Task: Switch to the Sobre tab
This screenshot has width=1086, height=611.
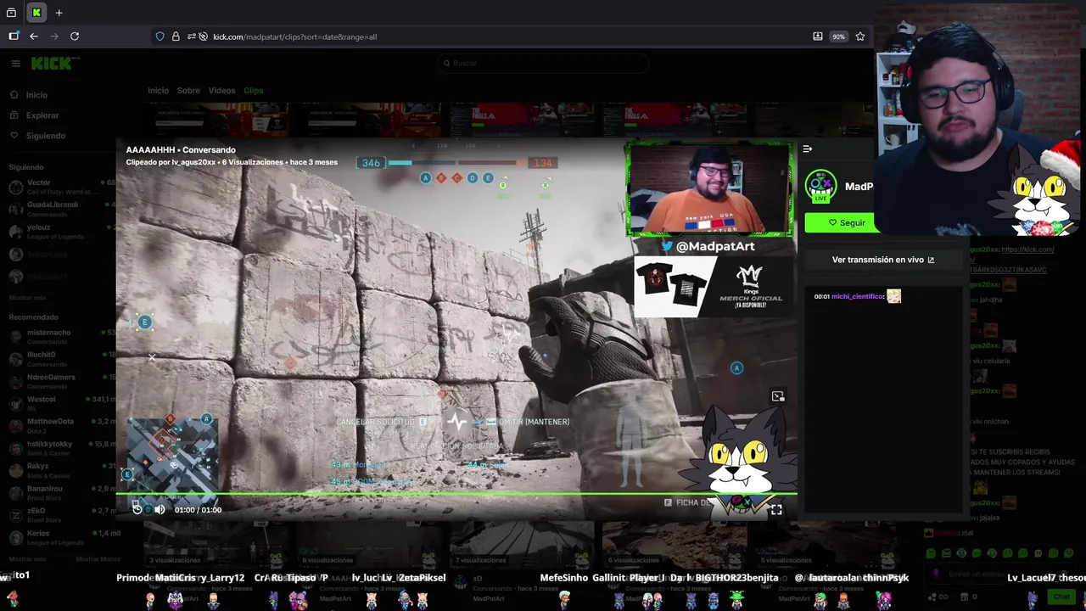Action: 188,91
